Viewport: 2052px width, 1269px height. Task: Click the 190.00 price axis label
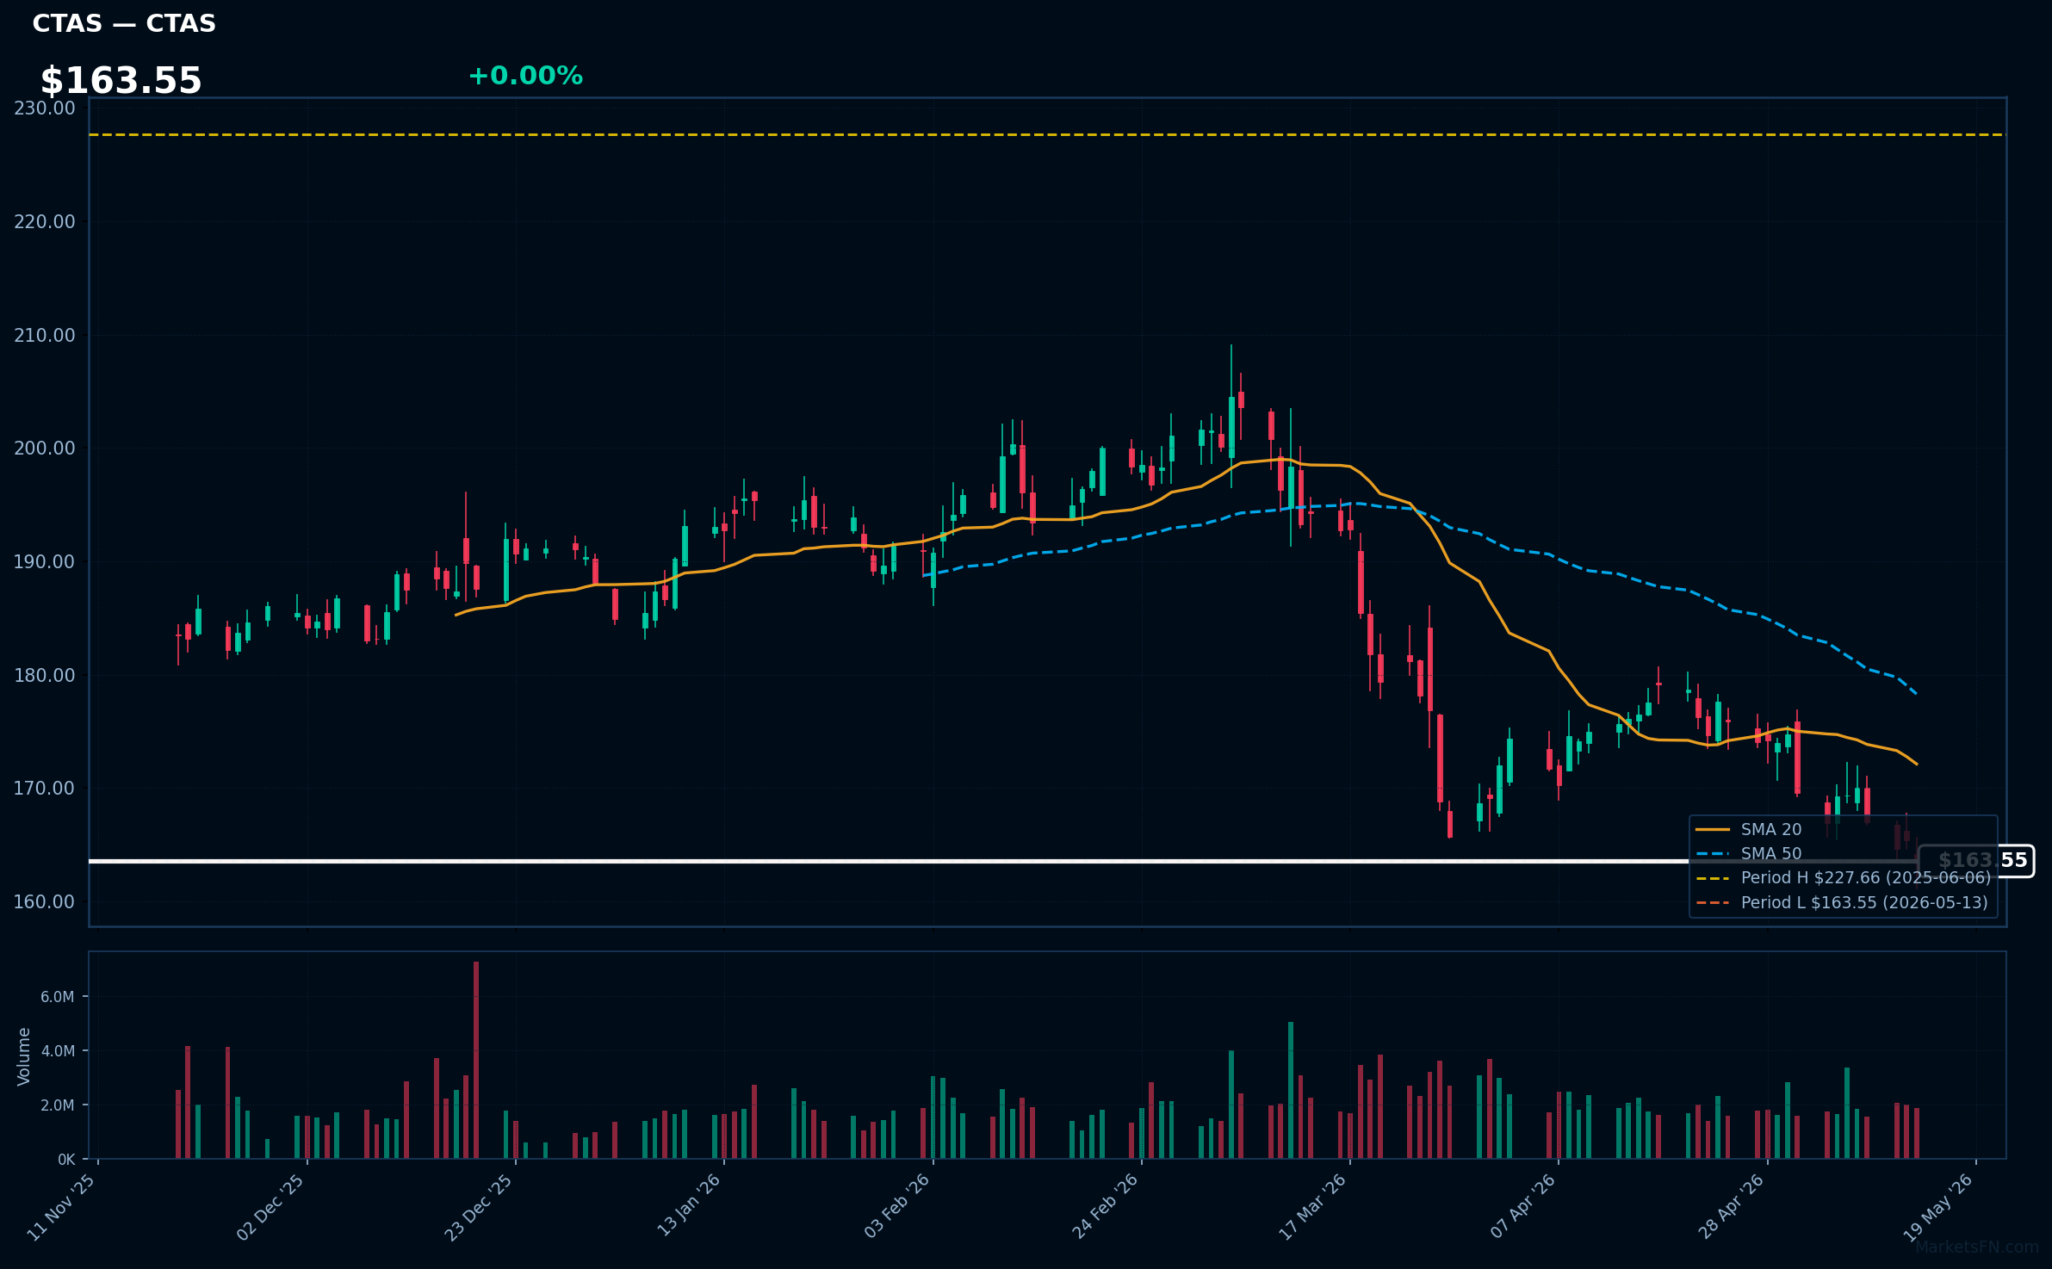click(x=45, y=561)
